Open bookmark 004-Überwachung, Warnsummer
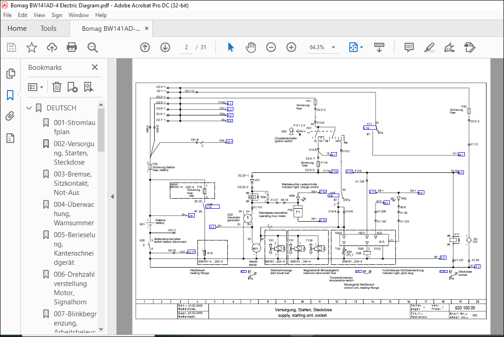The width and height of the screenshot is (504, 337). [x=74, y=213]
